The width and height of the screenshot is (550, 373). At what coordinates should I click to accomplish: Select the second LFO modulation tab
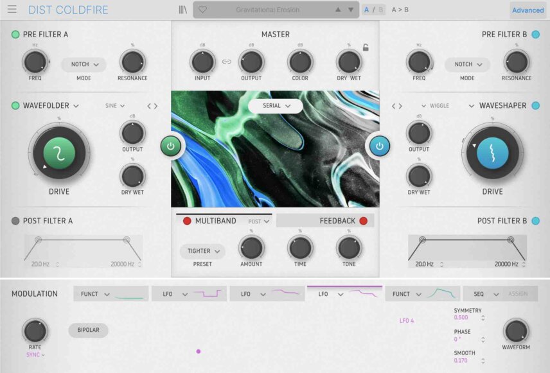(267, 294)
